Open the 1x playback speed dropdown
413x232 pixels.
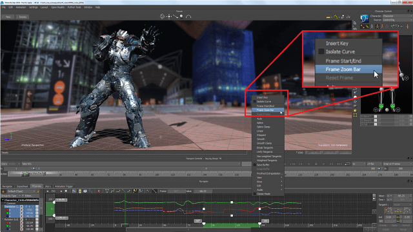click(359, 164)
